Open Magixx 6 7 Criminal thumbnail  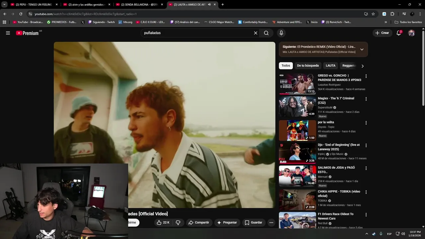click(x=297, y=107)
